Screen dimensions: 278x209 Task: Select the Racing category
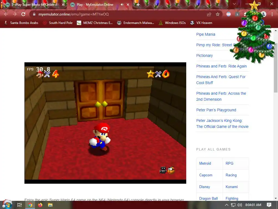[x=231, y=175]
